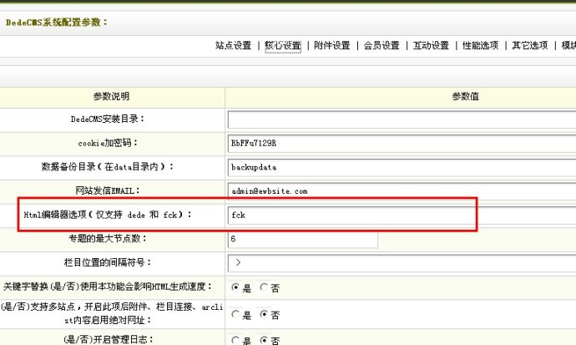This screenshot has width=576, height=345.
Task: Choose 否 for 支持多站点 option
Action: tap(263, 315)
